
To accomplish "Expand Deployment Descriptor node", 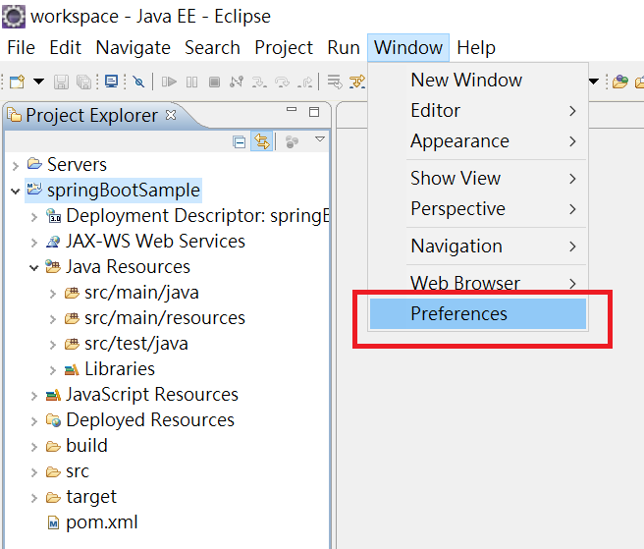I will click(x=34, y=217).
